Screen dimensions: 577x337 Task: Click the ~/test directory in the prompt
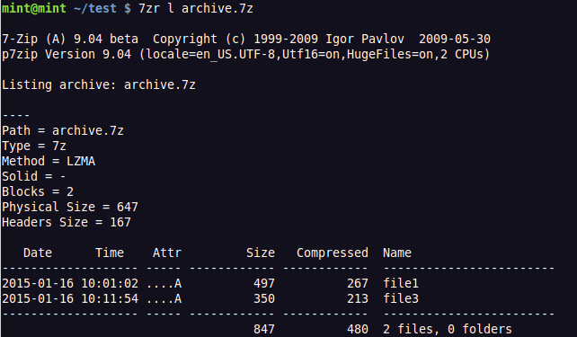(x=95, y=8)
